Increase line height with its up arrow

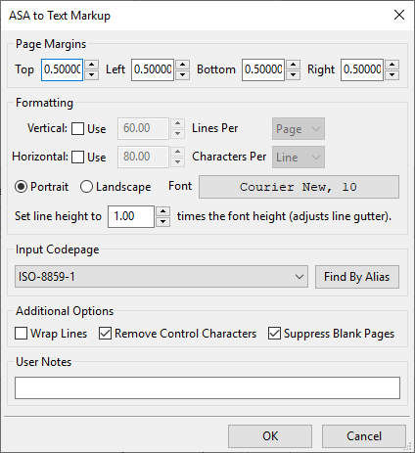coord(162,211)
